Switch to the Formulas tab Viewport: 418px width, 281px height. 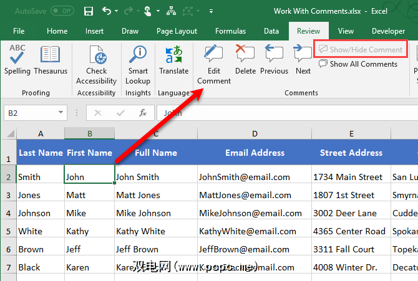pos(230,31)
